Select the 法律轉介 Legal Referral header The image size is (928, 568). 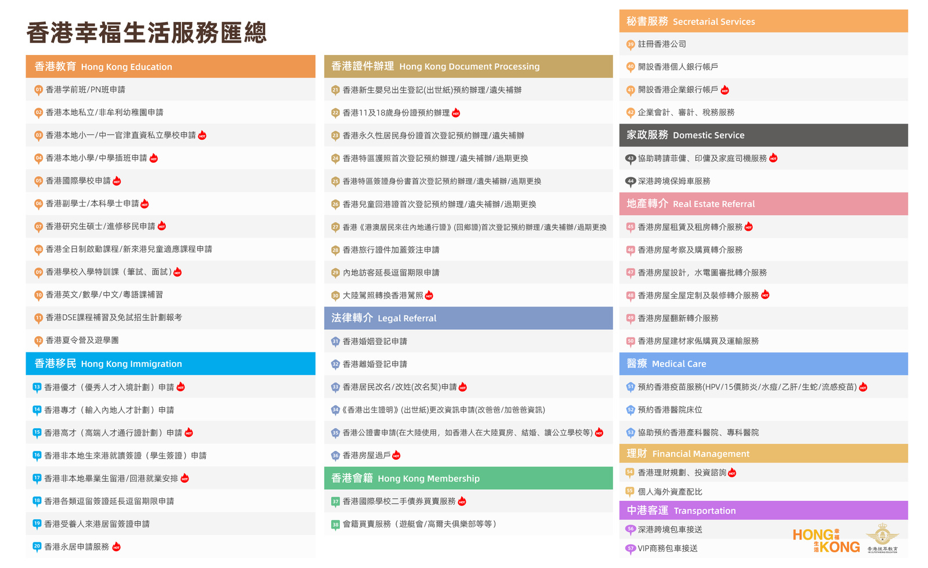pos(469,318)
